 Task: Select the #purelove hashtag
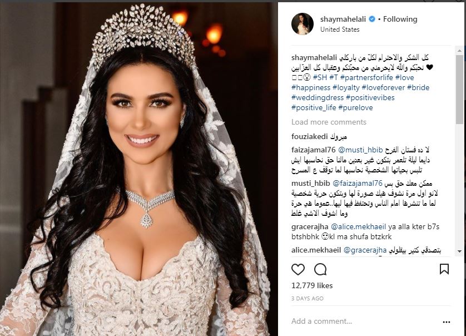tap(355, 108)
